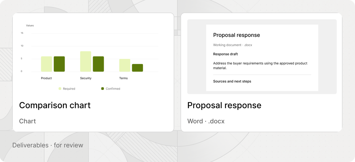
Task: Click the Product axis label
Action: pyautogui.click(x=46, y=78)
